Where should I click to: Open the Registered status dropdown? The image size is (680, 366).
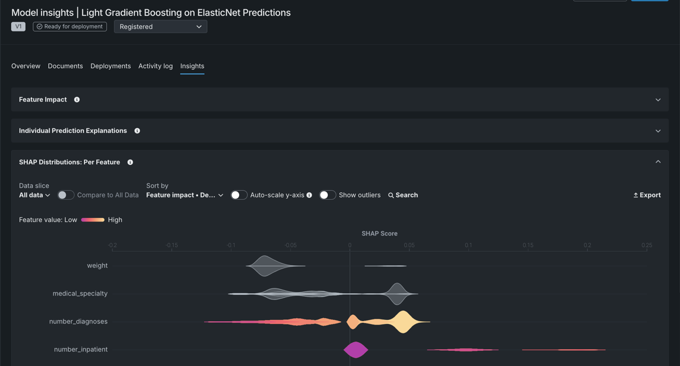click(x=160, y=27)
